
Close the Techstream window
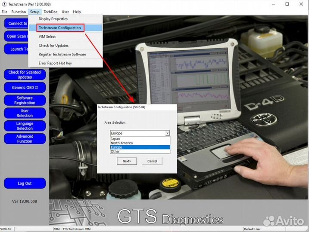[x=301, y=4]
